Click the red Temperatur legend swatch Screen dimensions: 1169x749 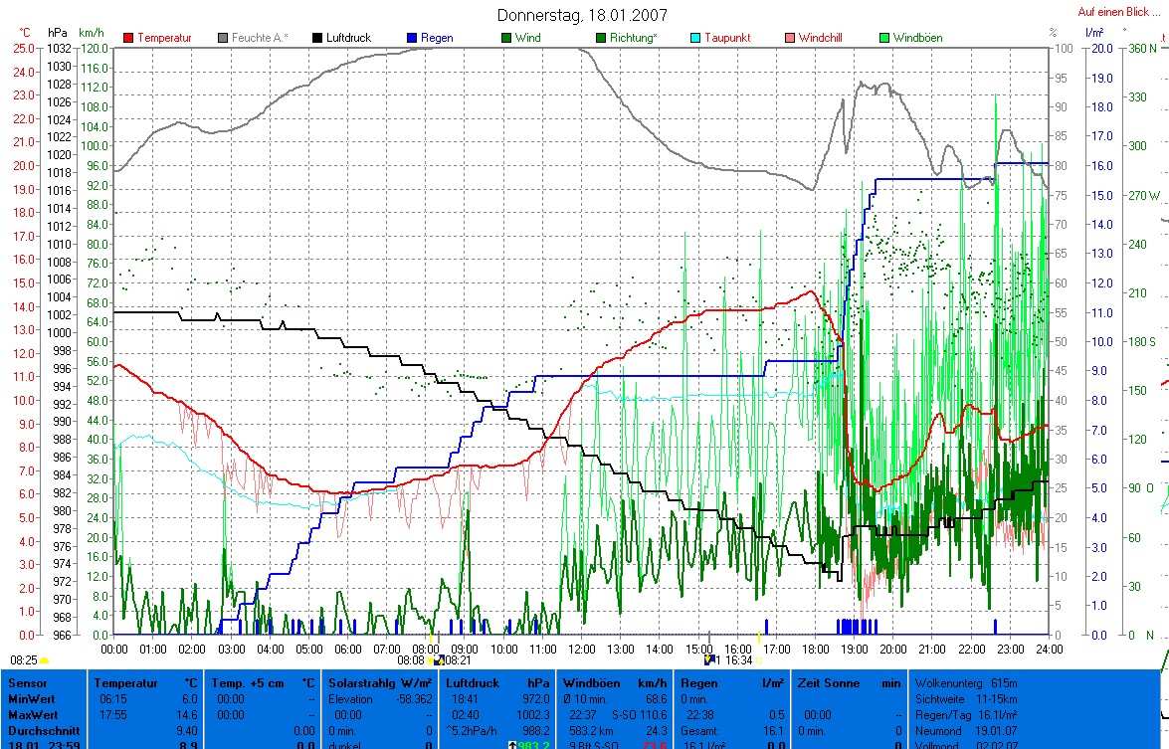click(x=129, y=38)
